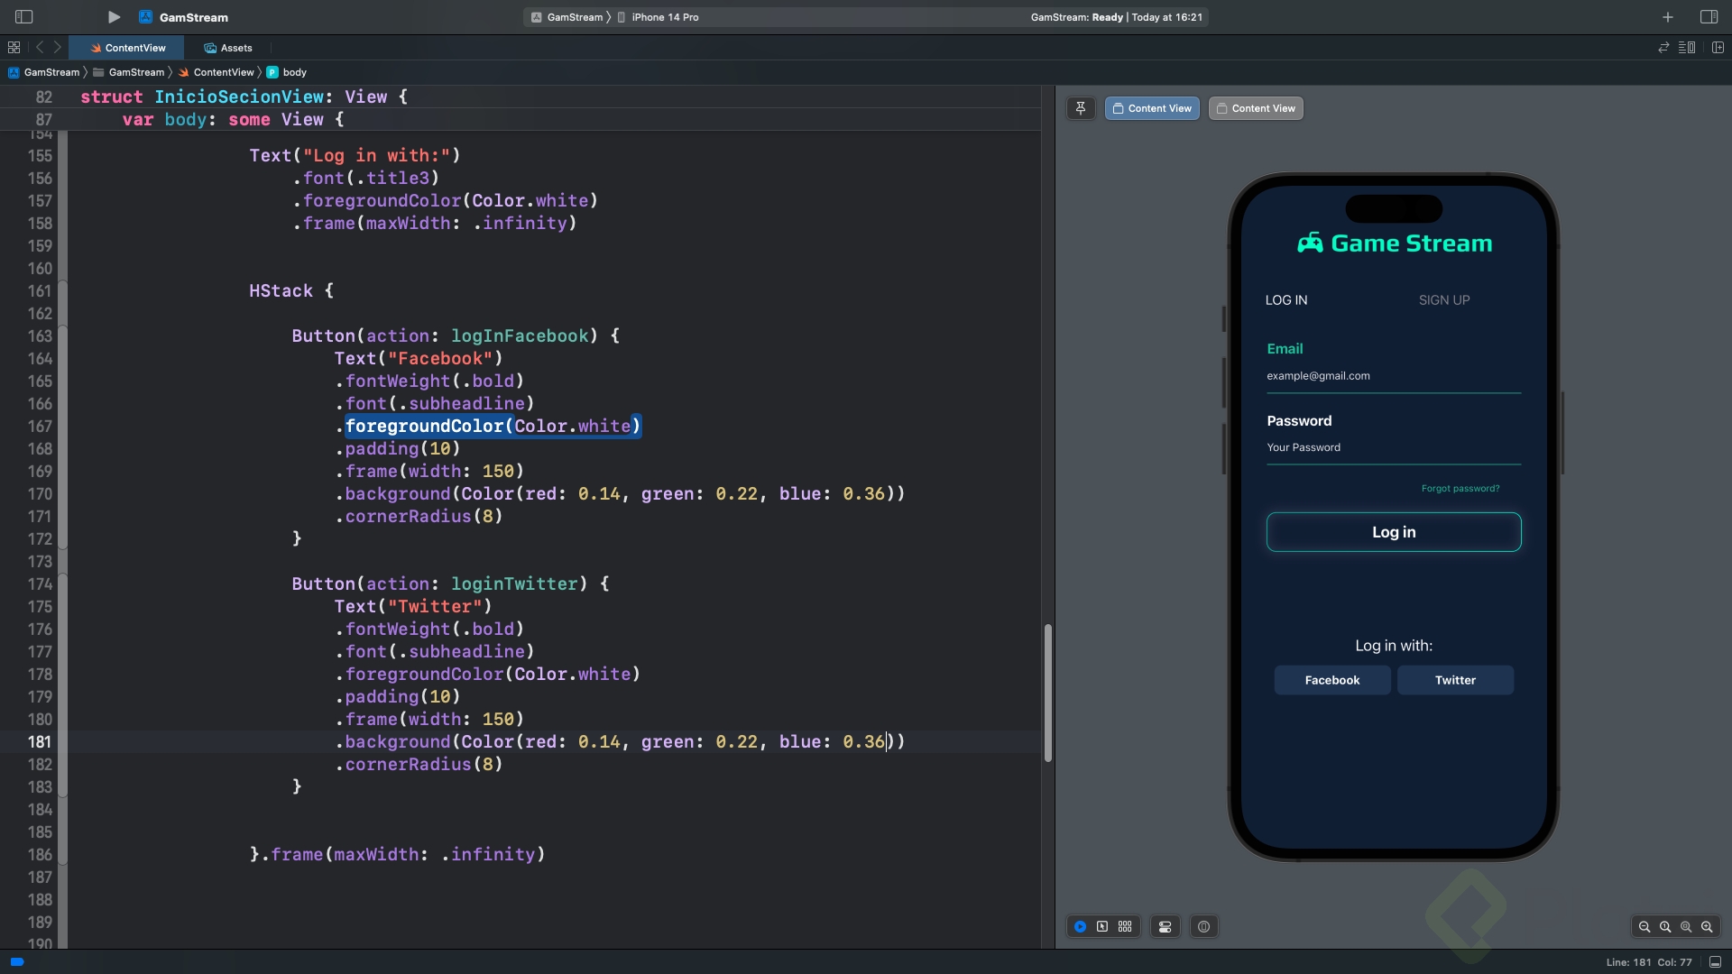Zoom preview to 100 percent

(1665, 926)
